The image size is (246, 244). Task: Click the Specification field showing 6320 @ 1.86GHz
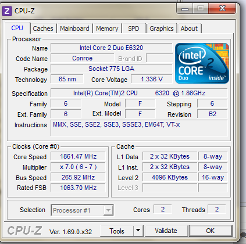pos(139,93)
